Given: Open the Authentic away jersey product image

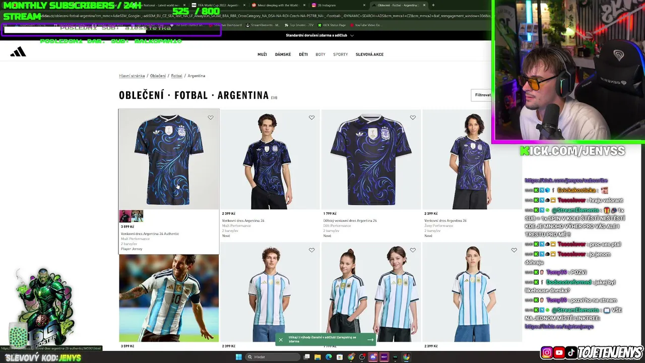Looking at the screenshot, I should pyautogui.click(x=169, y=160).
